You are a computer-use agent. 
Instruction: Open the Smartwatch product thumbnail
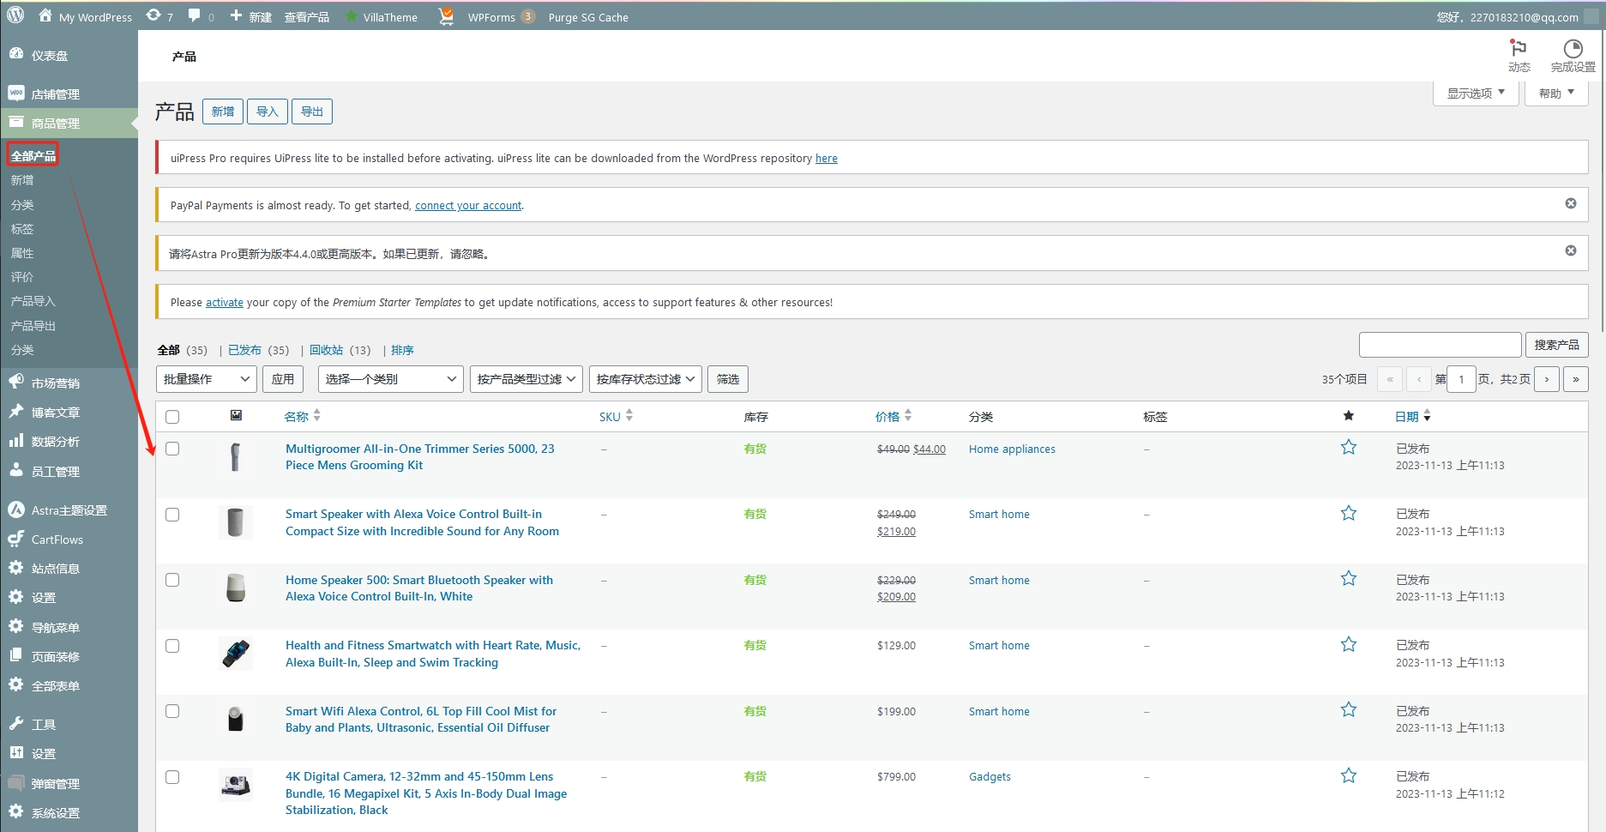pyautogui.click(x=236, y=654)
